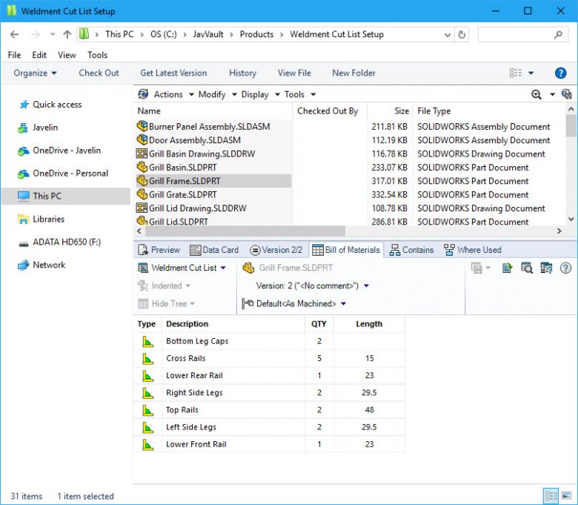Viewport: 578px width, 505px height.
Task: Open the vault globe icon beside Actions
Action: pos(143,94)
